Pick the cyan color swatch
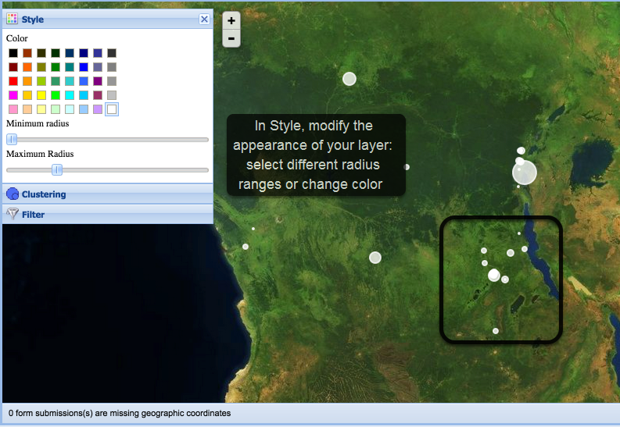 pos(70,95)
